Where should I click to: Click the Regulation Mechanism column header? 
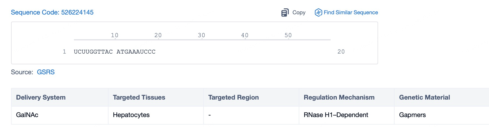pyautogui.click(x=339, y=97)
